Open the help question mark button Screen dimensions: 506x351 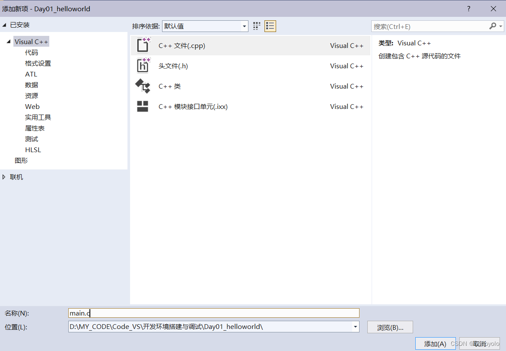[468, 9]
